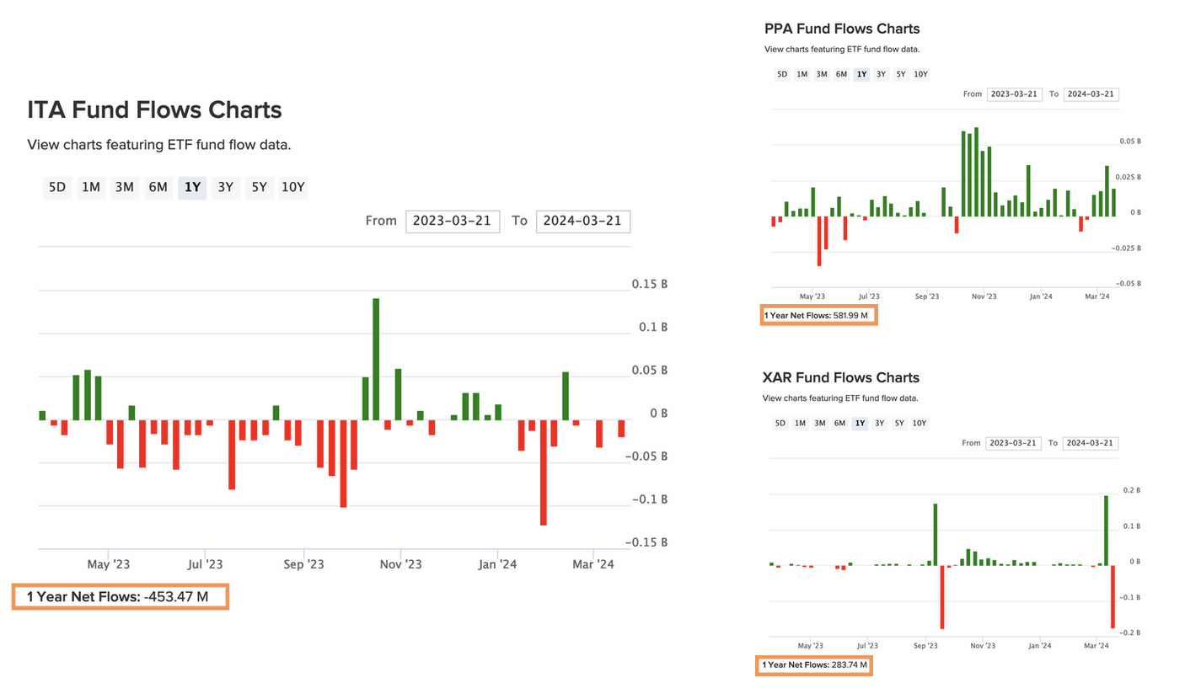The image size is (1185, 694).
Task: Switch the PPA chart to 1M view
Action: pos(802,74)
